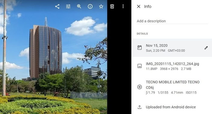212x114 pixels.
Task: Mark photo as favorite with star
Action: (101, 6)
